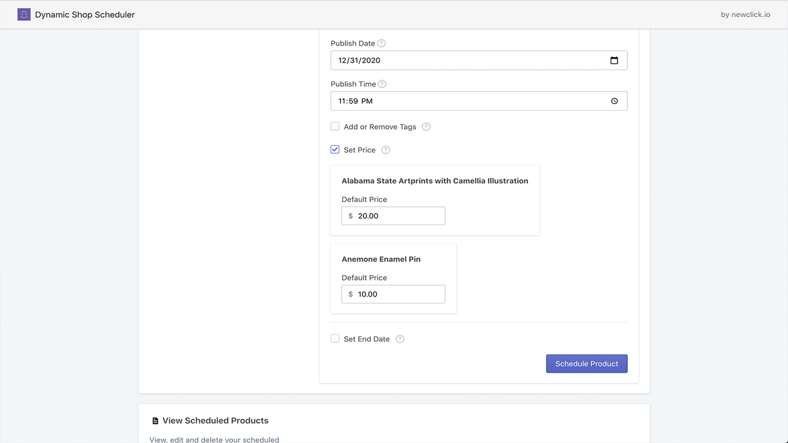Screen dimensions: 788x443
Task: Click the Schedule Product button
Action: pos(587,364)
